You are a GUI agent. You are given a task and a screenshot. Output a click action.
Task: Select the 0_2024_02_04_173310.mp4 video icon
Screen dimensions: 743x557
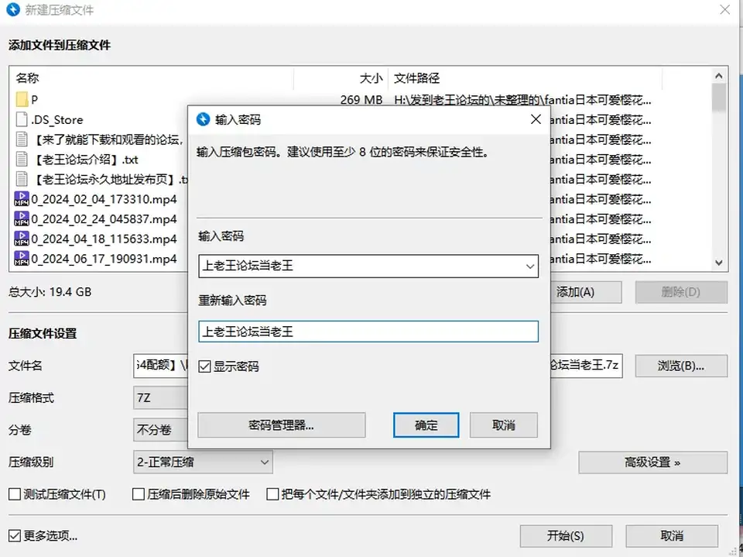pyautogui.click(x=22, y=199)
